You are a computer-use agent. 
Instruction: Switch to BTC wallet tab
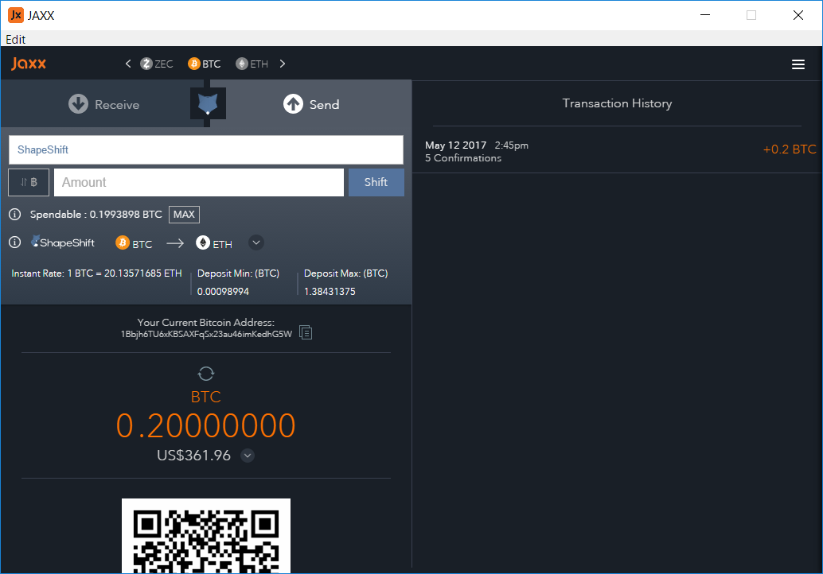[205, 64]
